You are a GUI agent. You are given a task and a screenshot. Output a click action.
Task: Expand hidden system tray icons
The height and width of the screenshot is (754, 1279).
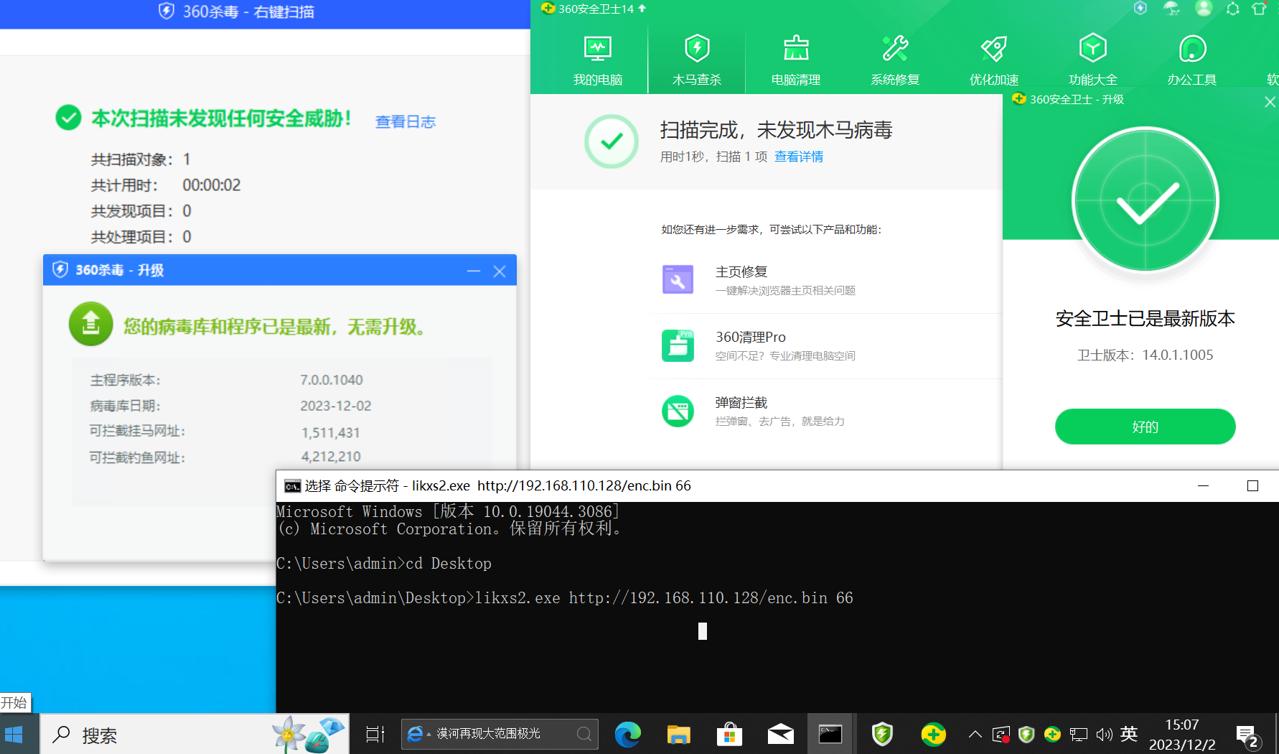pos(975,735)
